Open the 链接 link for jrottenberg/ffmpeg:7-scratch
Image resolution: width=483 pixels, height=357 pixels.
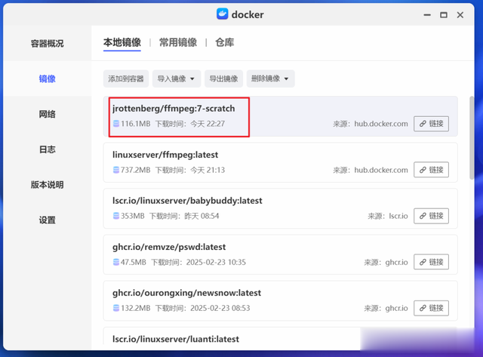click(x=431, y=124)
